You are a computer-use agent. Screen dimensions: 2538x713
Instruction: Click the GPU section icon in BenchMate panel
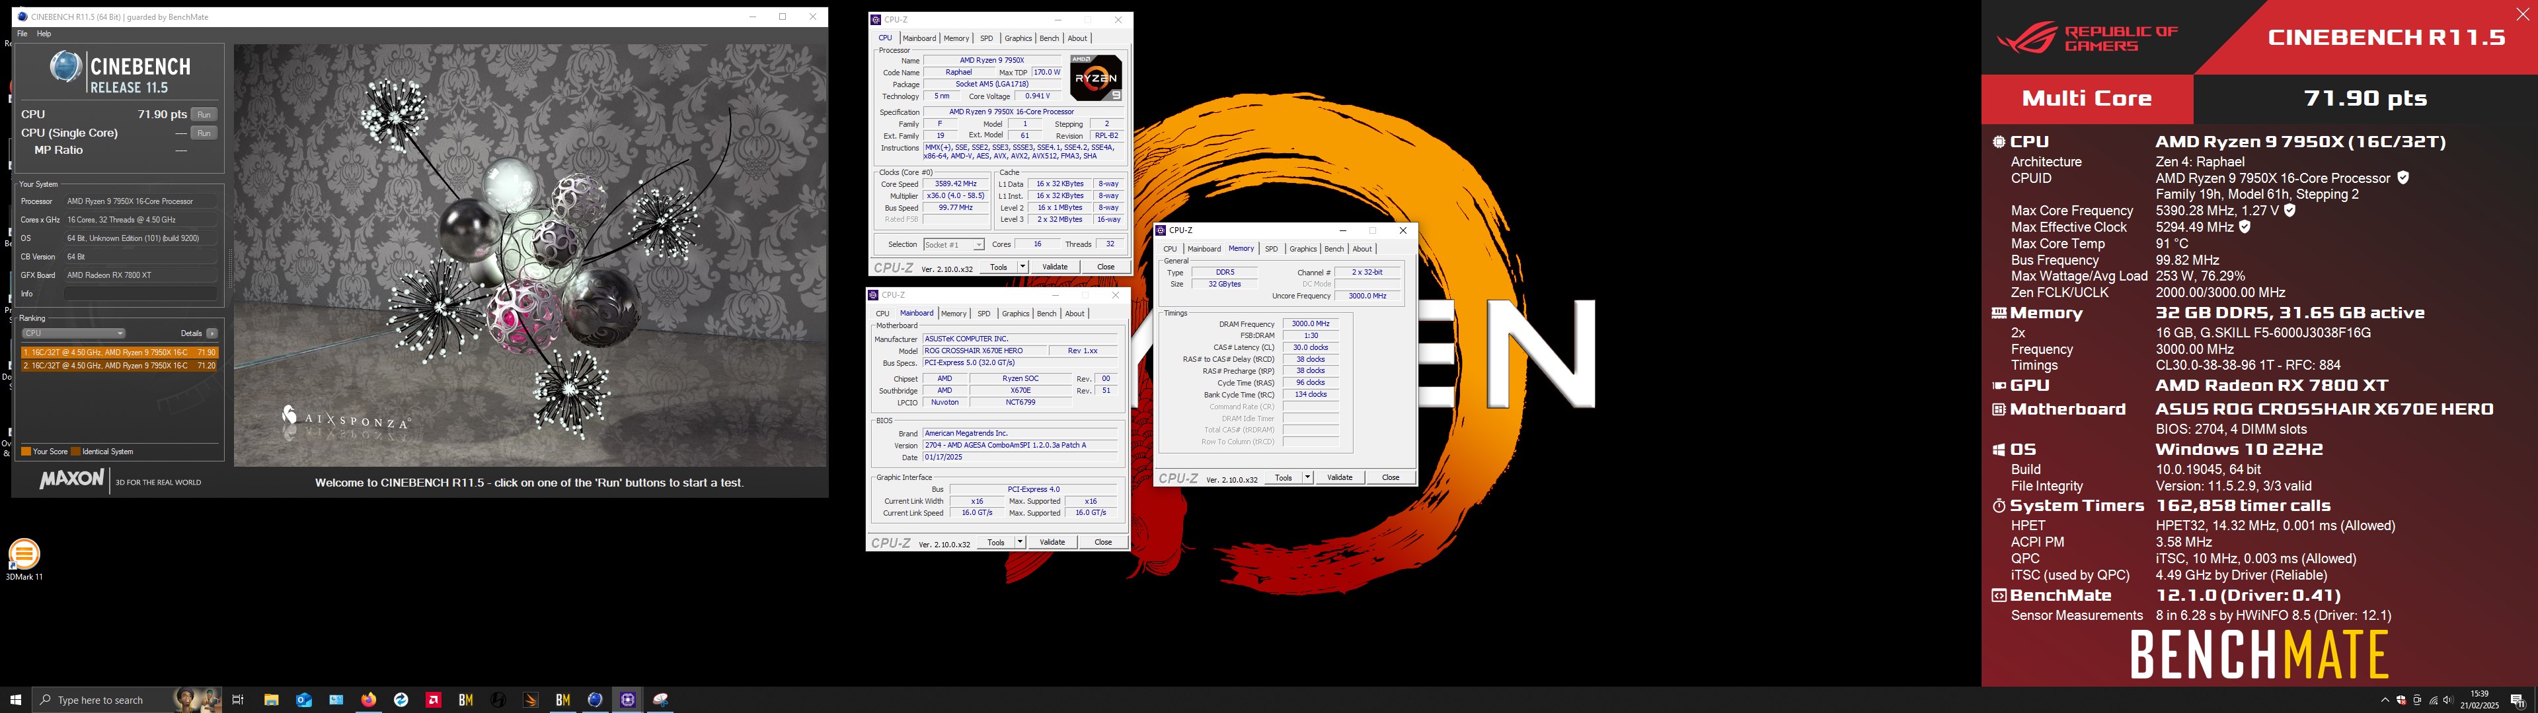1998,386
